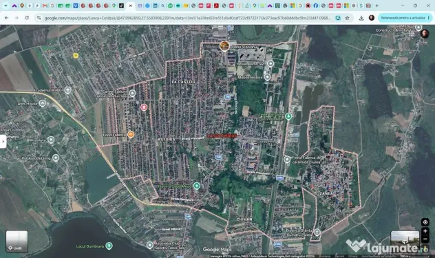Image resolution: width=435 pixels, height=258 pixels.
Task: Expand the collapsed side panel arrow
Action: 3,142
